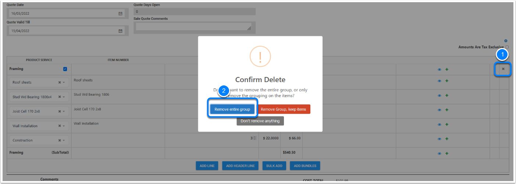
Task: Click Remove Group, keep items button
Action: click(x=283, y=109)
